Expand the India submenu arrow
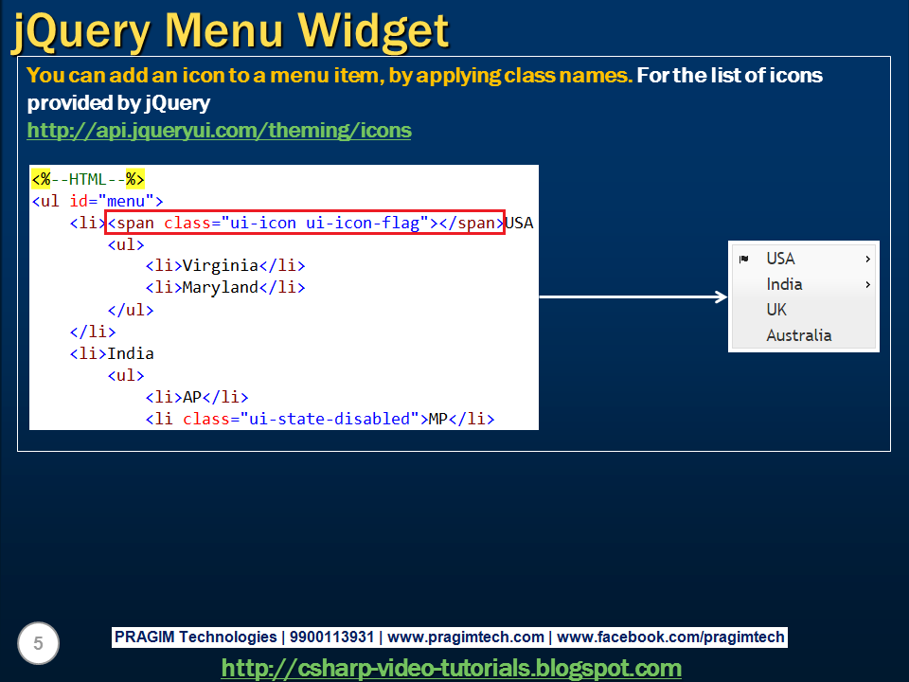Image resolution: width=909 pixels, height=682 pixels. [868, 283]
